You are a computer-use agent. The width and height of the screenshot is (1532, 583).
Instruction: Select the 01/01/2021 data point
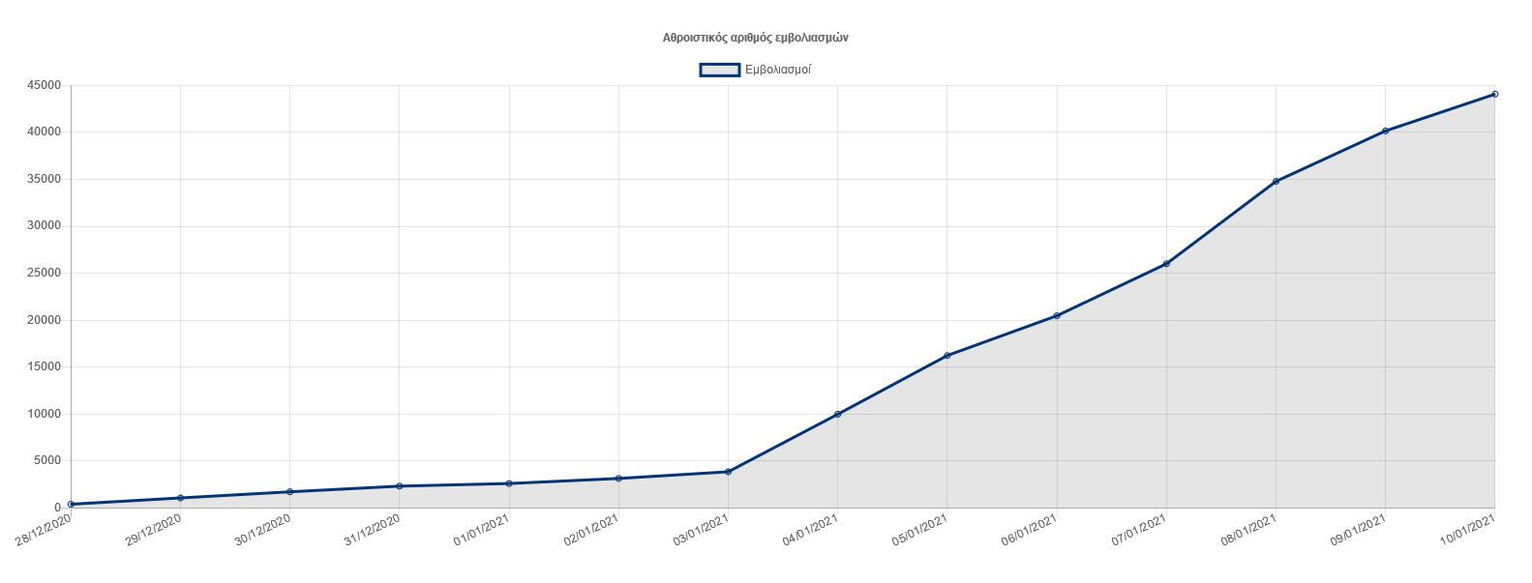[x=509, y=483]
